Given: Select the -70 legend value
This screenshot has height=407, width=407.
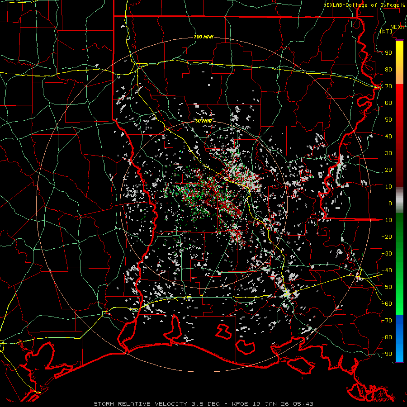Looking at the screenshot, I should tap(387, 321).
